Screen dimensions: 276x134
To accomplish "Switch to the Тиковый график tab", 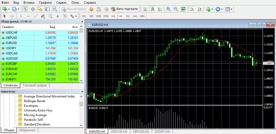I will point(35,85).
